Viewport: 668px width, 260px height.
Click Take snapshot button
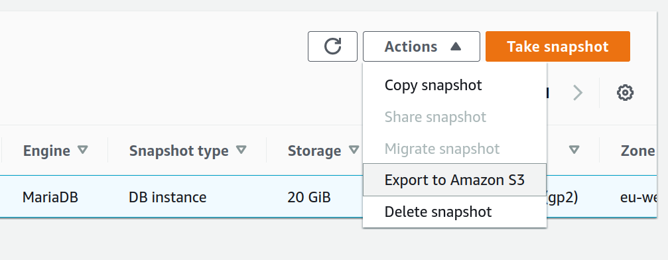pos(558,46)
